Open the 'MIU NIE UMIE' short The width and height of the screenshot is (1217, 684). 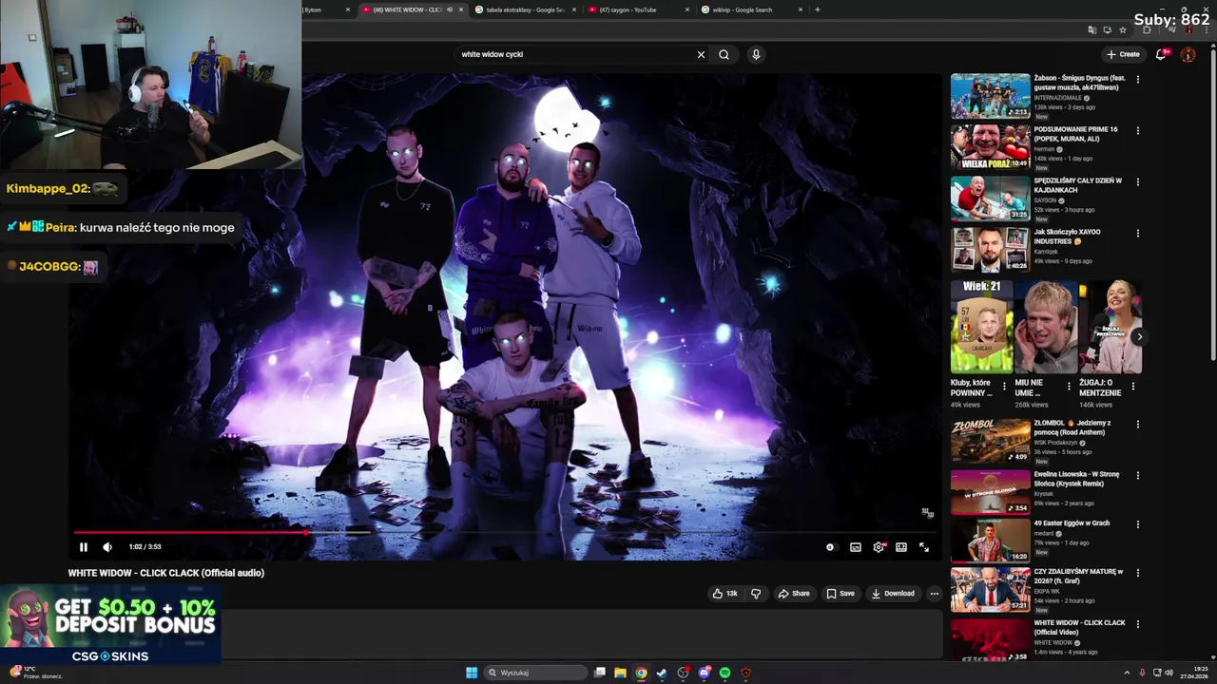tap(1046, 327)
